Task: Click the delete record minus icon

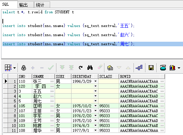Action: 42,68
